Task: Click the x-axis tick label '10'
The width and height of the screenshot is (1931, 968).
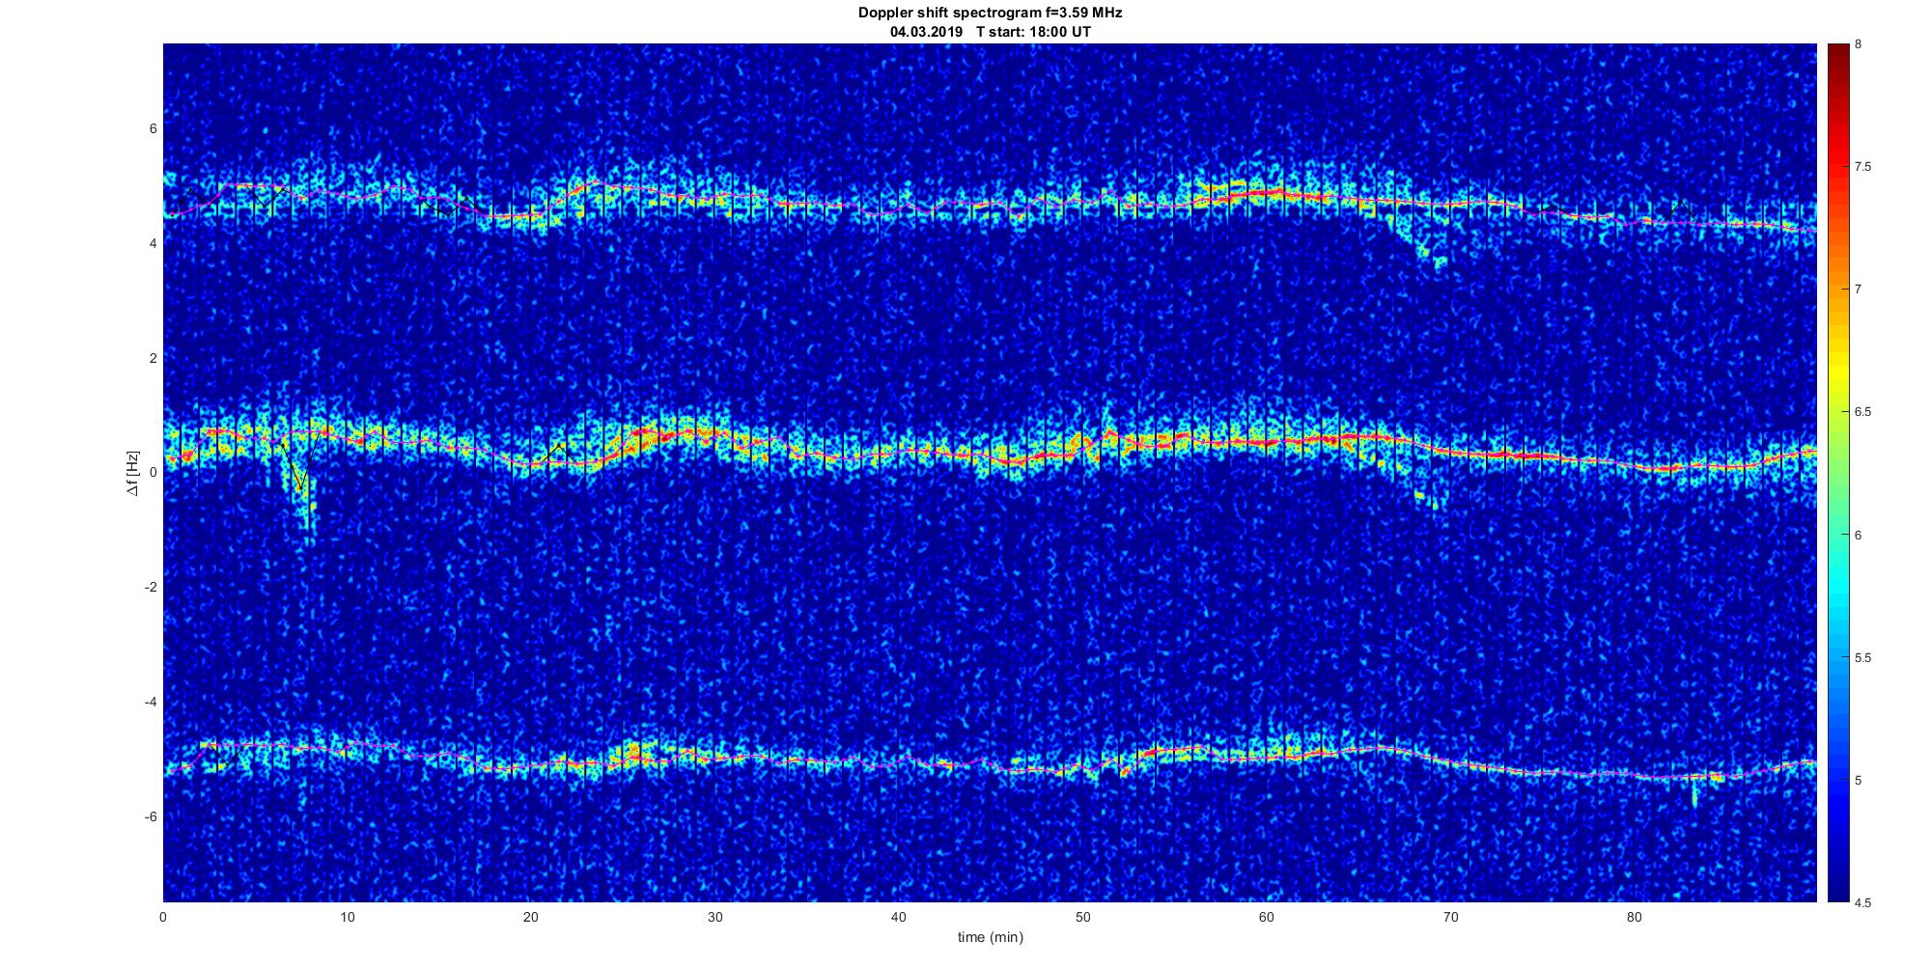Action: 348,917
